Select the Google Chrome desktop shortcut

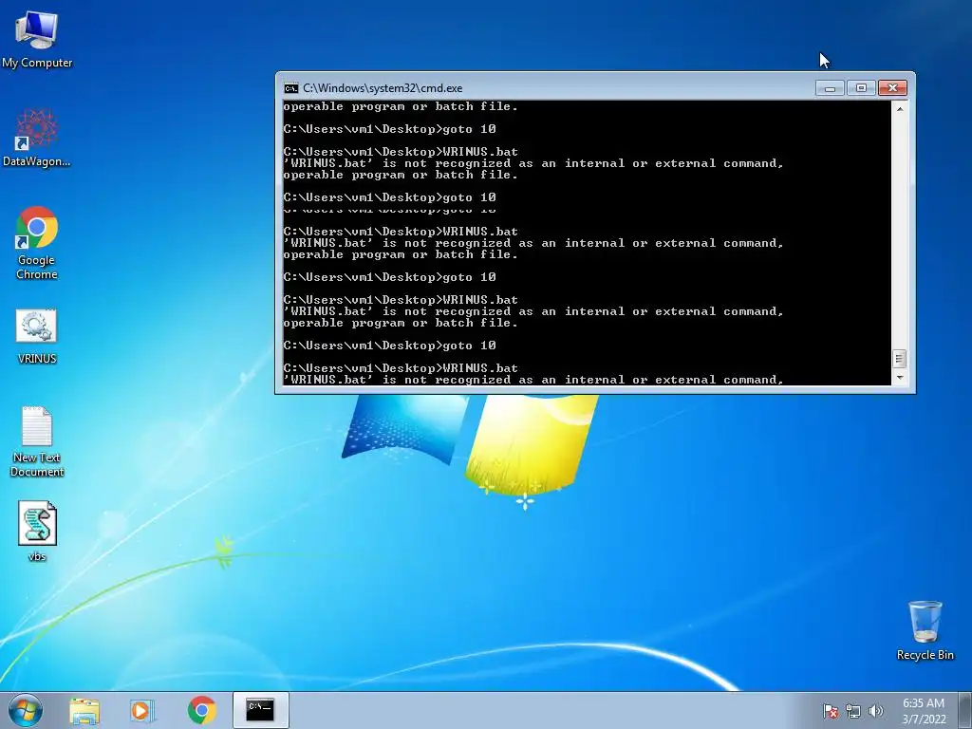point(37,243)
